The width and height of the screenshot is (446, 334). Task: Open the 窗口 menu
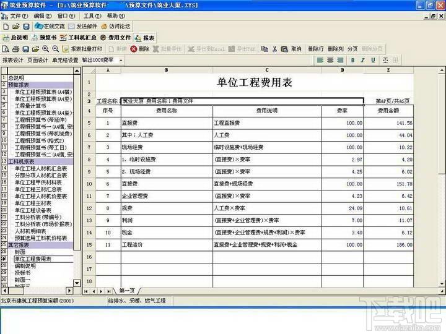pos(66,16)
